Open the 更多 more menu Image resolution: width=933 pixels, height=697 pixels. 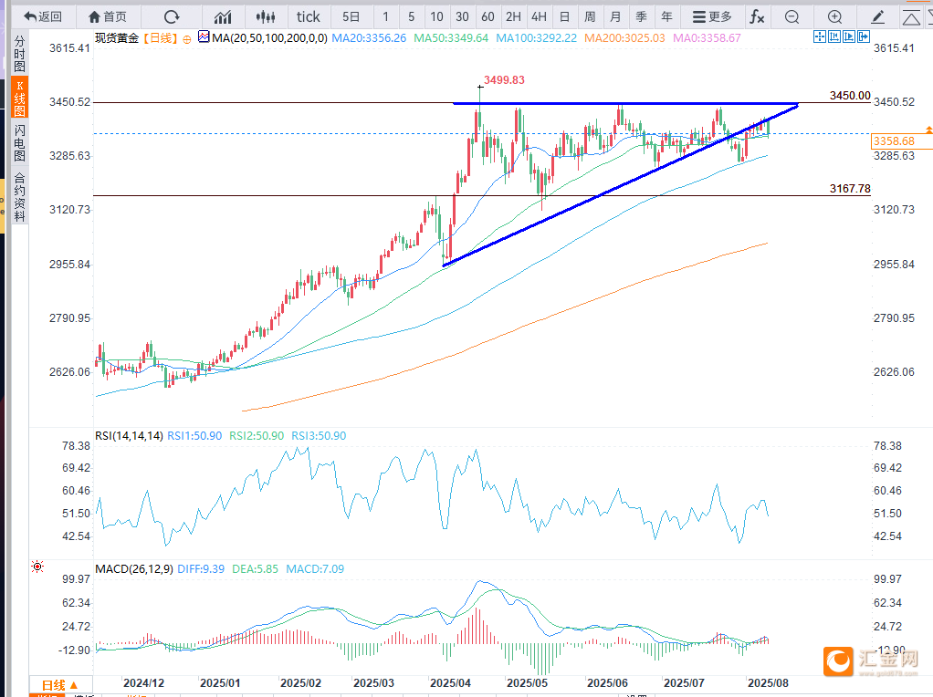[x=712, y=16]
